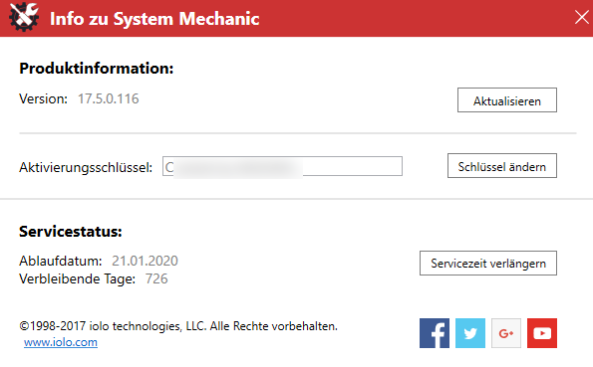
Task: Select the version number 17.5.0.116
Action: [x=109, y=98]
